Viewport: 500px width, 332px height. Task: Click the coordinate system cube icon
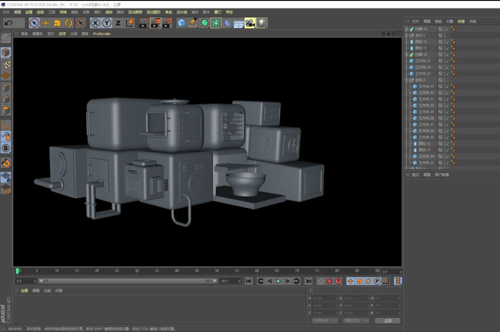tap(130, 23)
